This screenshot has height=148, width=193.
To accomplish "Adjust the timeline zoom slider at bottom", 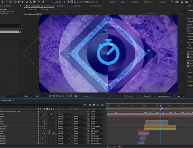I will pos(110,147).
